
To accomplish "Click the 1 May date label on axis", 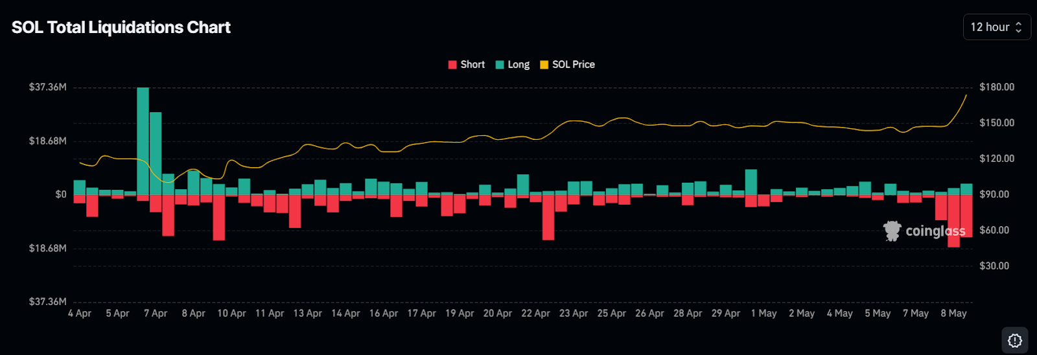I will (763, 314).
